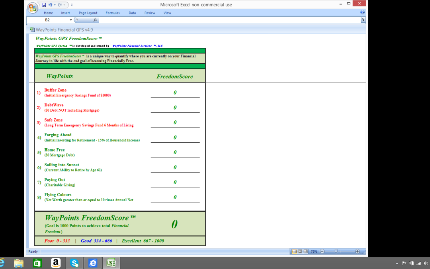Open the Data ribbon tab

pyautogui.click(x=132, y=13)
